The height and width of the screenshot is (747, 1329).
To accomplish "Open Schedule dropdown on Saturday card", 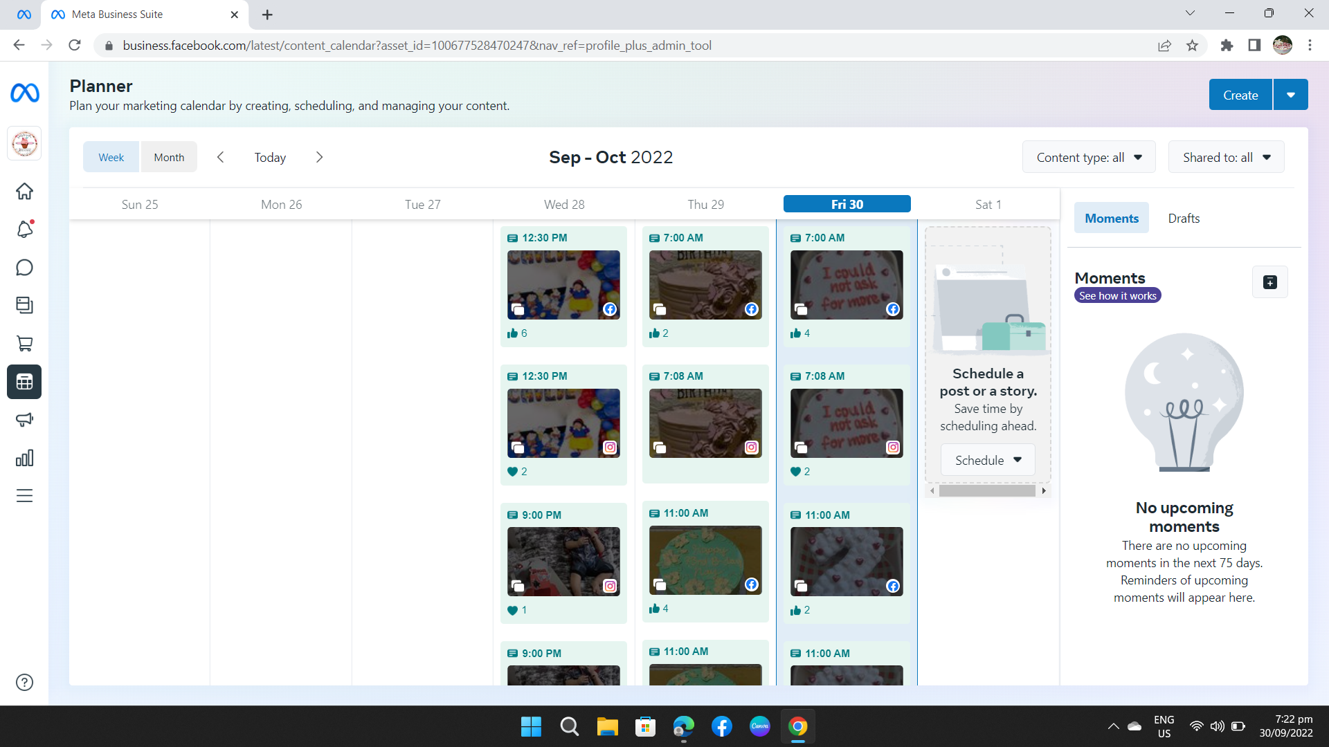I will (x=988, y=461).
